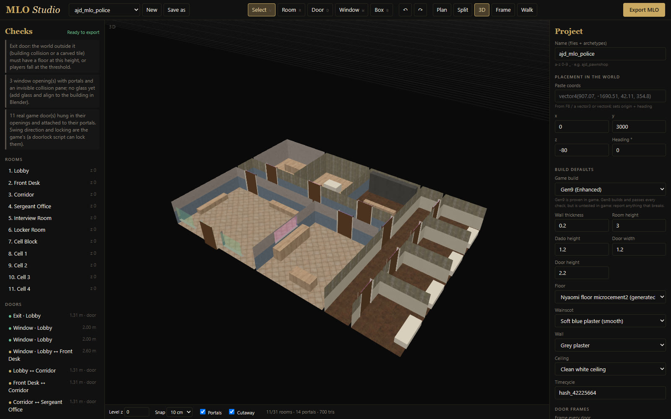Open Walk mode
Screen dimensions: 671x419
point(527,10)
